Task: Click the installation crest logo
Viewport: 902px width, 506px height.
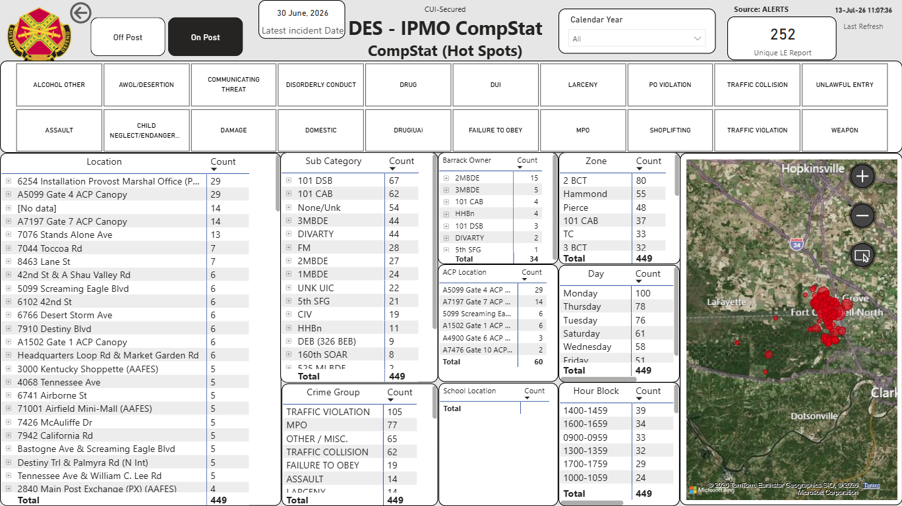Action: pyautogui.click(x=39, y=32)
